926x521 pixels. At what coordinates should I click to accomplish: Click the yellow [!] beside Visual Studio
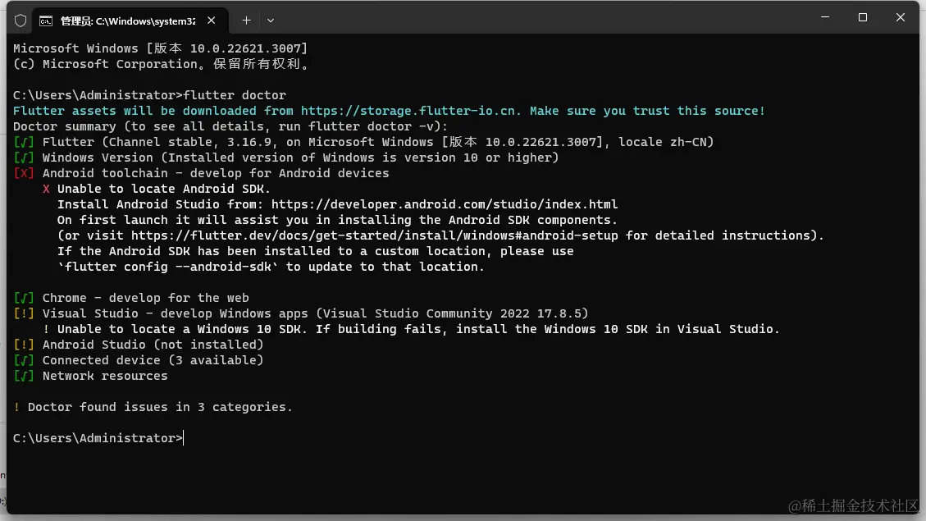(24, 313)
